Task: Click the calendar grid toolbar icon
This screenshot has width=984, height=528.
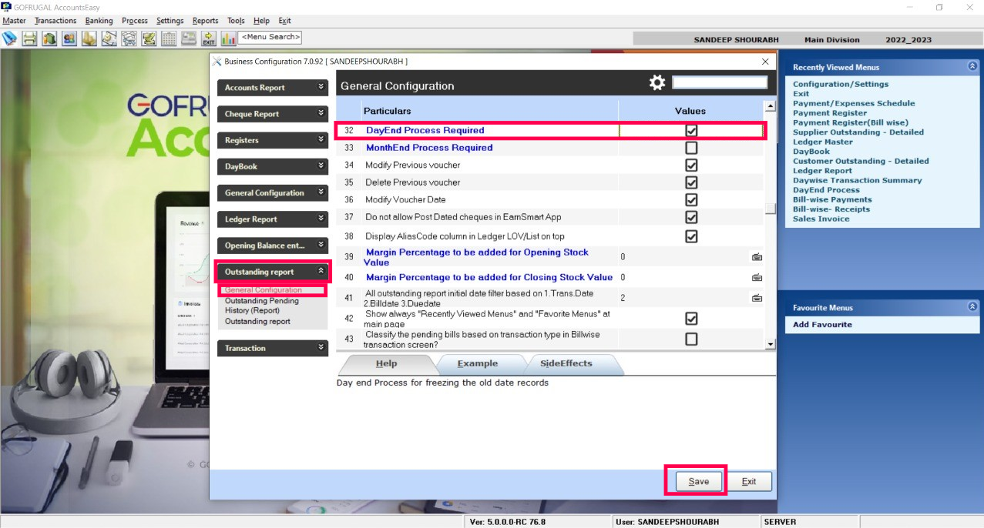Action: (x=169, y=38)
